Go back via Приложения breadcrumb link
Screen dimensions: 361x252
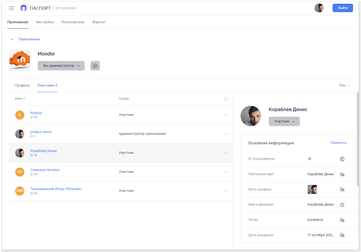pos(29,39)
